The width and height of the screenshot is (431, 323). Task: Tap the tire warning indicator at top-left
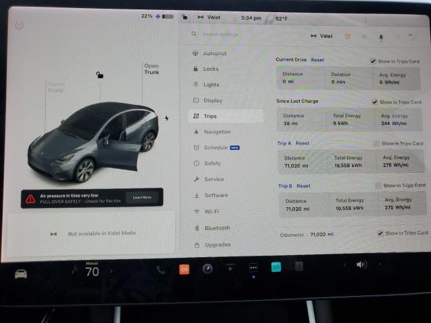[19, 26]
